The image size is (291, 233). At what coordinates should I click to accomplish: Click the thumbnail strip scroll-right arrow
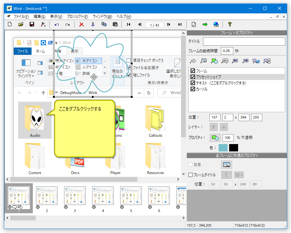point(184,218)
